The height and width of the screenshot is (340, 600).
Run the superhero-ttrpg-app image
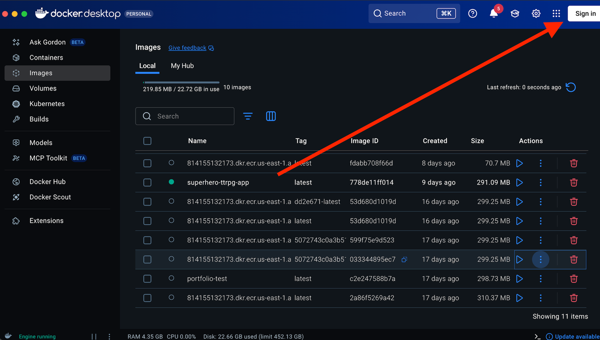(519, 183)
